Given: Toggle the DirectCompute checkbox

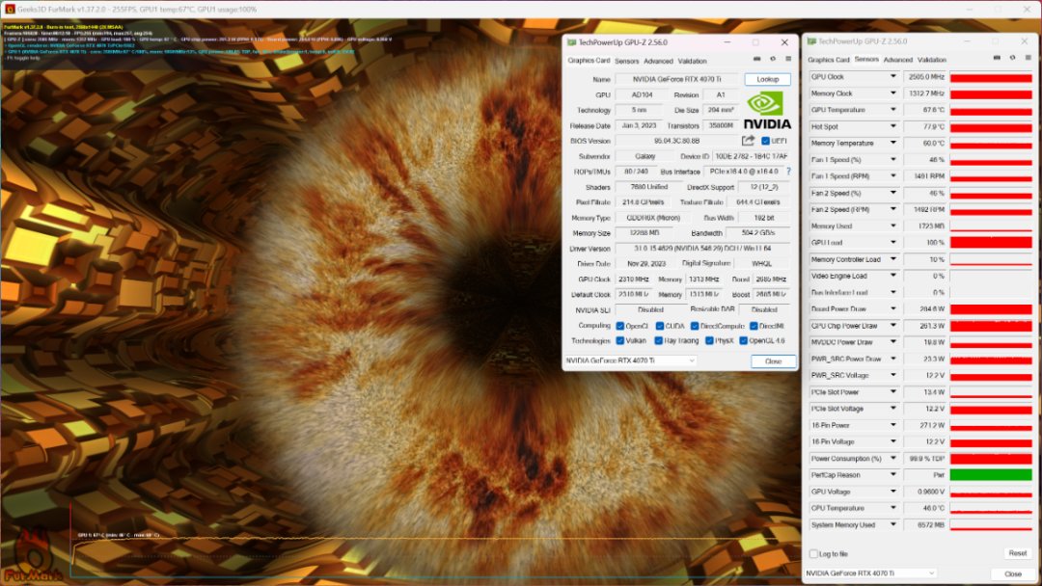Looking at the screenshot, I should click(x=695, y=326).
